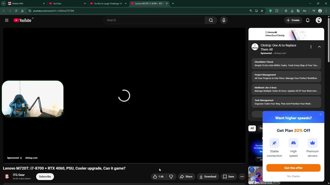Open tab search dropdown arrow
The image size is (330, 185).
coord(3,4)
